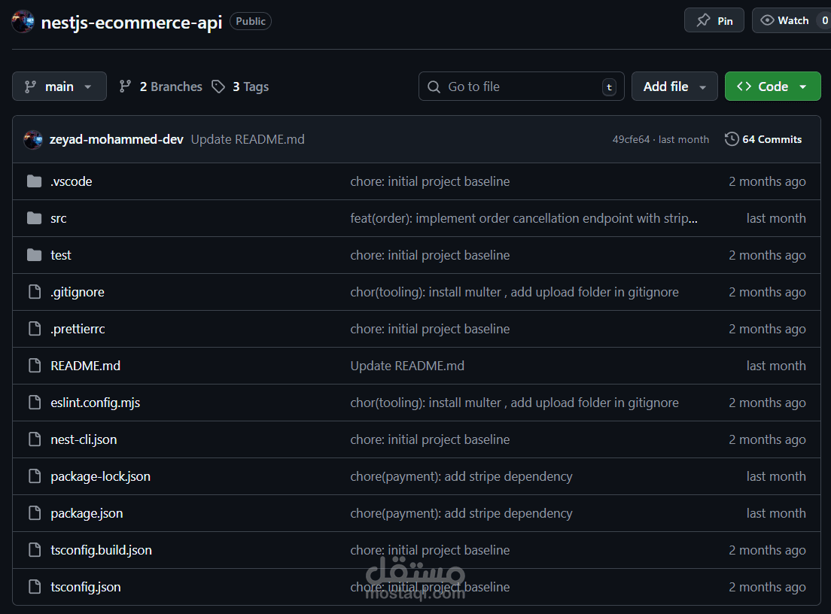Open the latest commit message Update README.md in header
This screenshot has height=614, width=831.
pos(248,139)
